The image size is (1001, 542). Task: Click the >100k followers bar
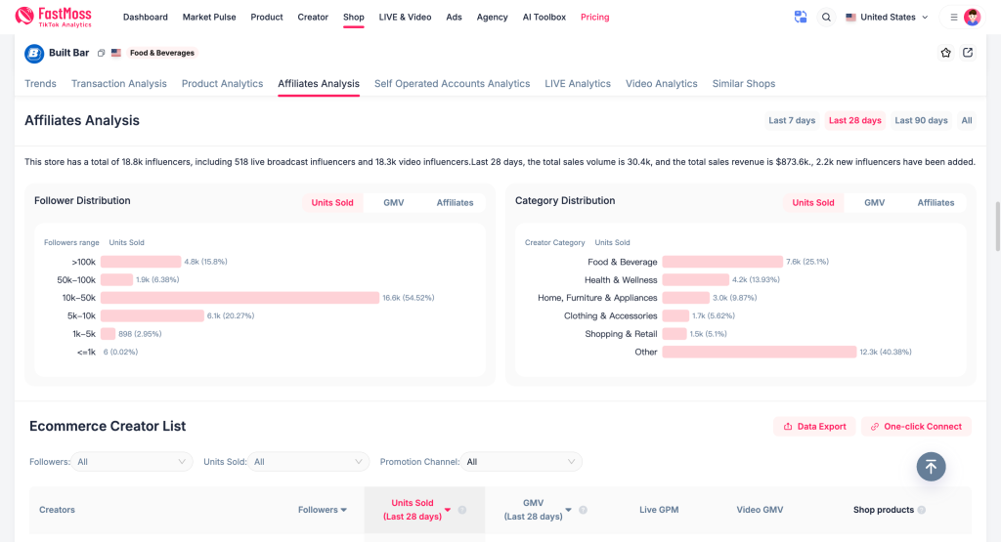point(141,262)
